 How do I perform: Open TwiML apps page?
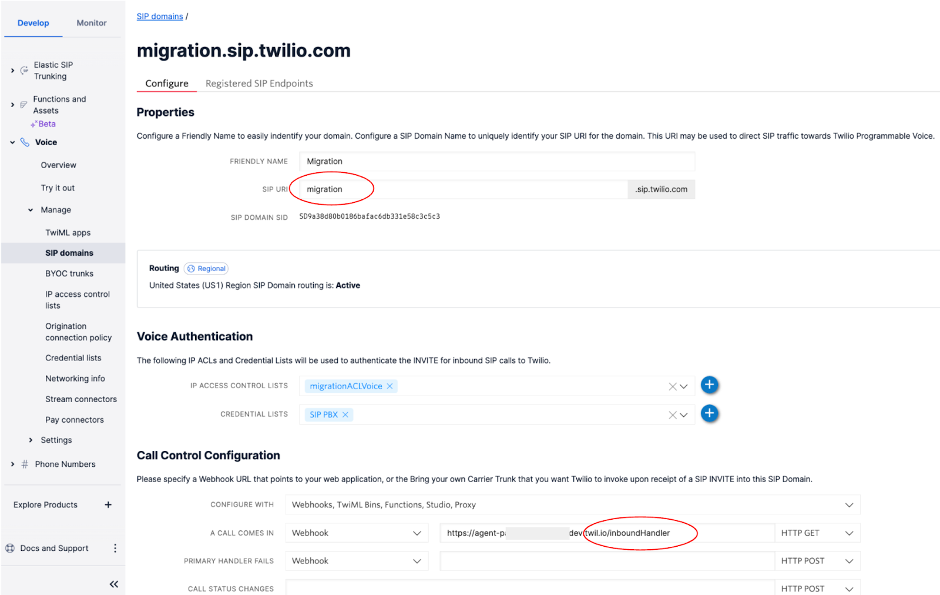point(68,233)
